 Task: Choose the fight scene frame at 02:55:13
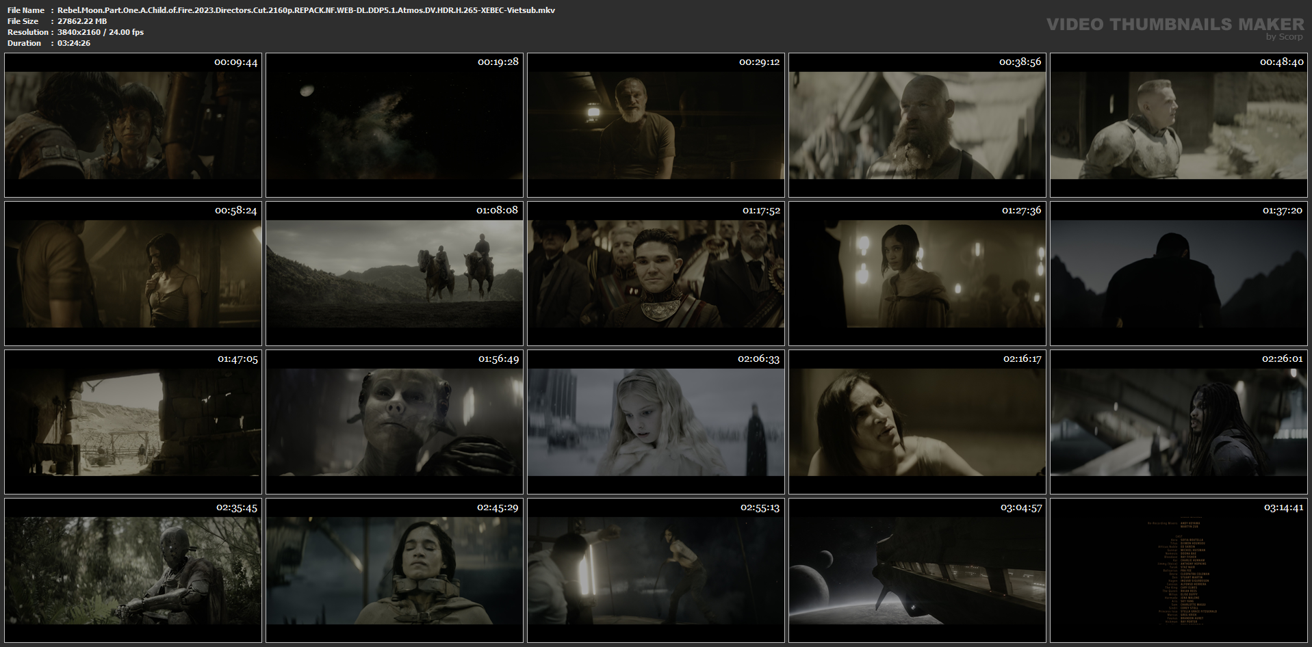(656, 570)
